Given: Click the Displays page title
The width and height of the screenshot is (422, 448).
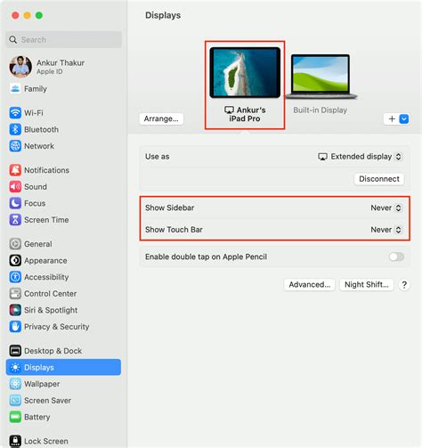Looking at the screenshot, I should click(163, 15).
